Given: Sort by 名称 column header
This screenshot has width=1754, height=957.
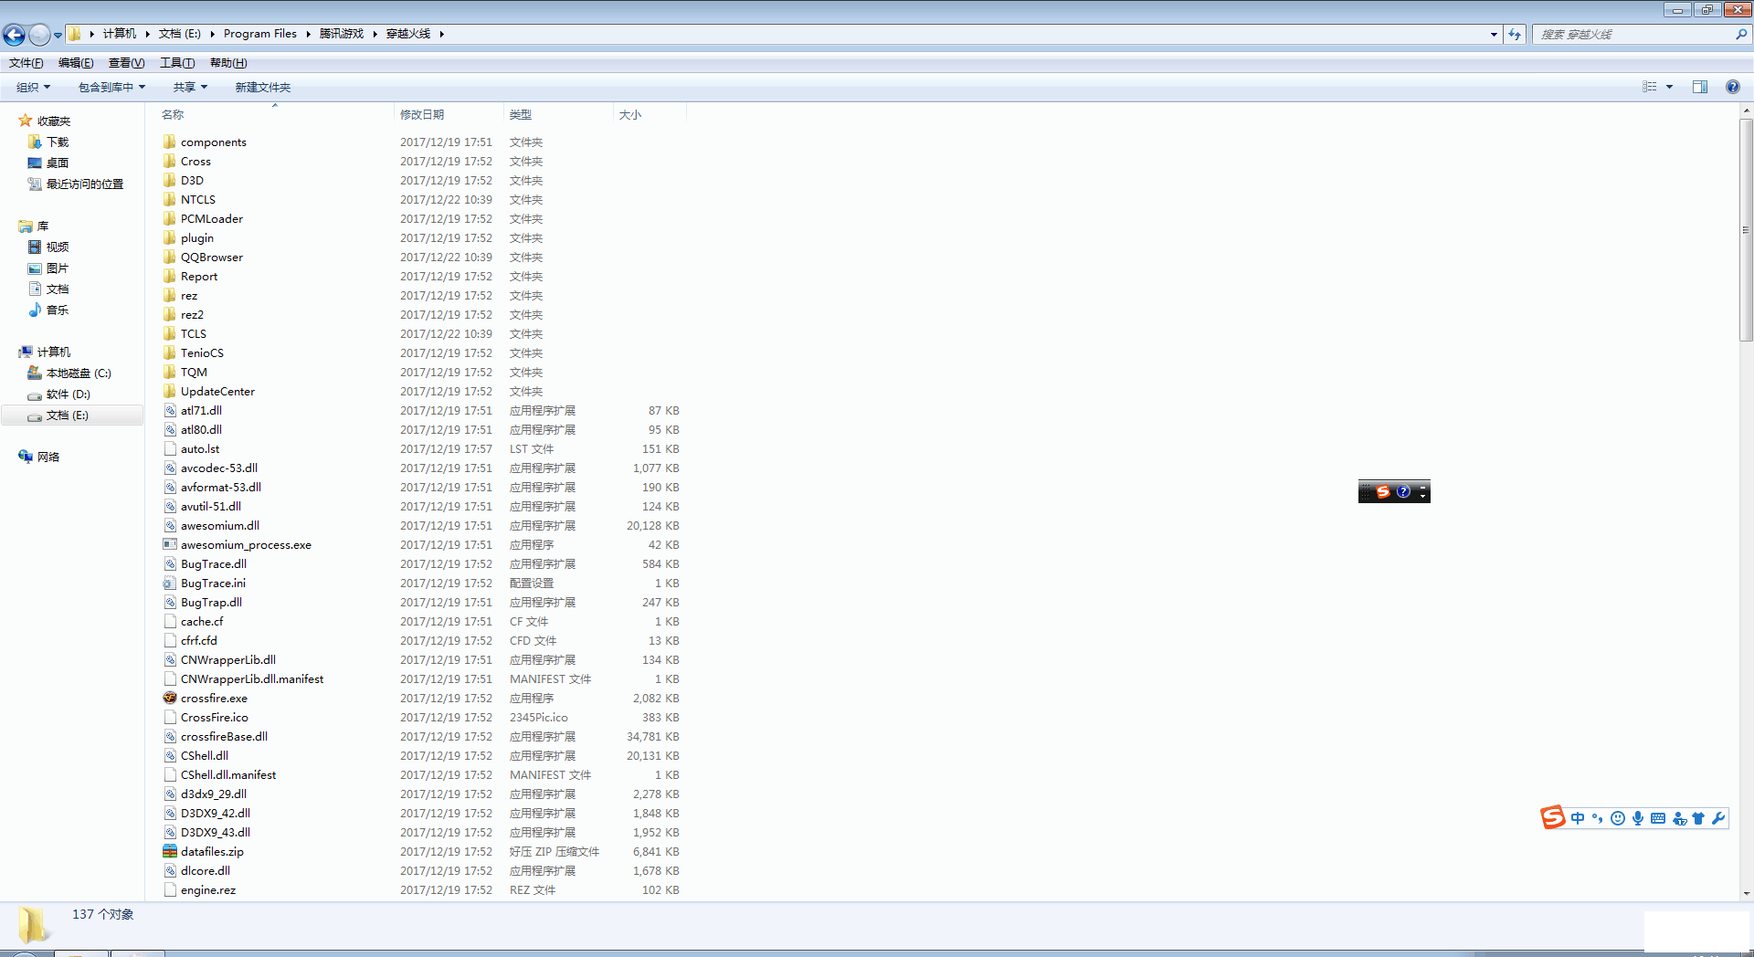Looking at the screenshot, I should [173, 114].
